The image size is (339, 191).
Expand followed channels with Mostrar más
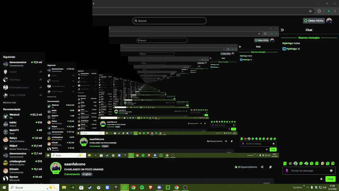click(10, 102)
